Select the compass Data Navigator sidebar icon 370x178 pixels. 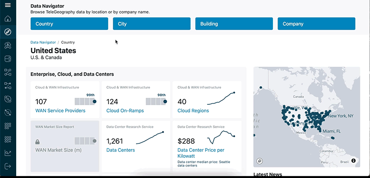8,32
